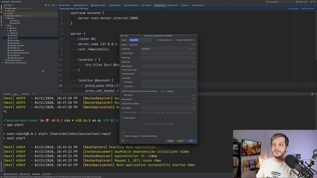Expand Scratches and Consoles node
This screenshot has width=317, height=178.
tap(3, 63)
